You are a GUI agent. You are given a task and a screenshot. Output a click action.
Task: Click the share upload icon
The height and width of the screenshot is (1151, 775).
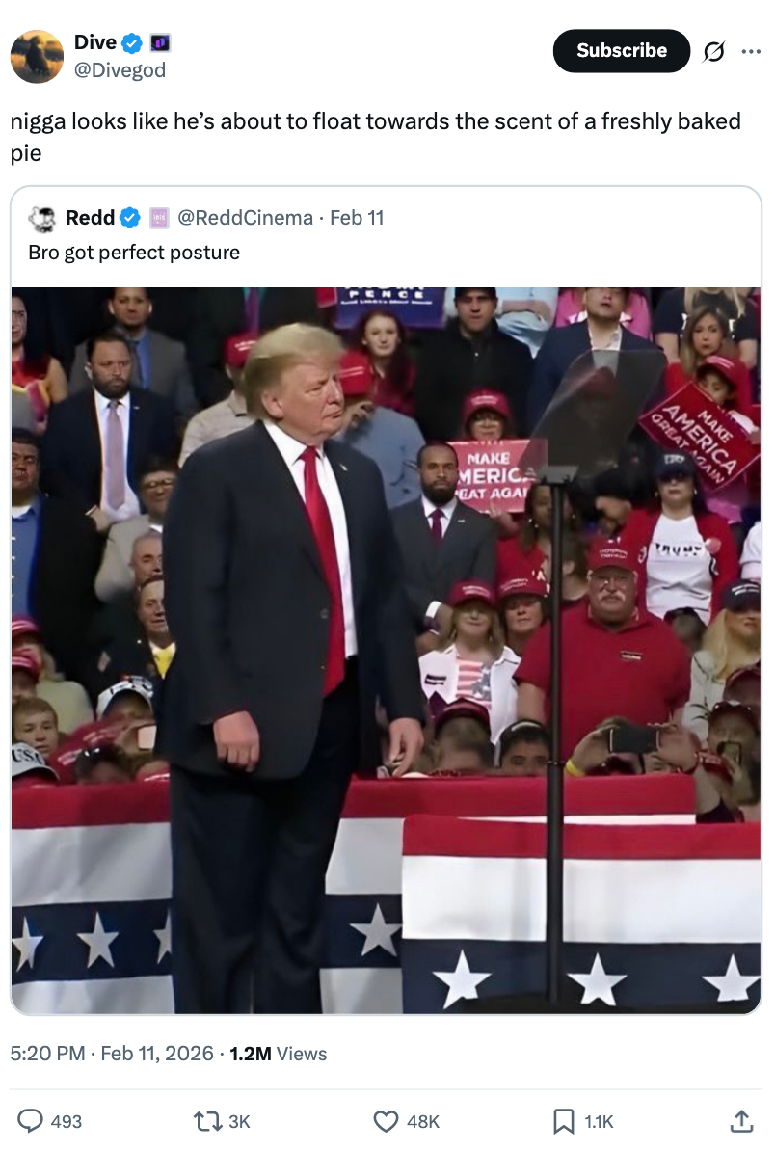(x=741, y=1120)
